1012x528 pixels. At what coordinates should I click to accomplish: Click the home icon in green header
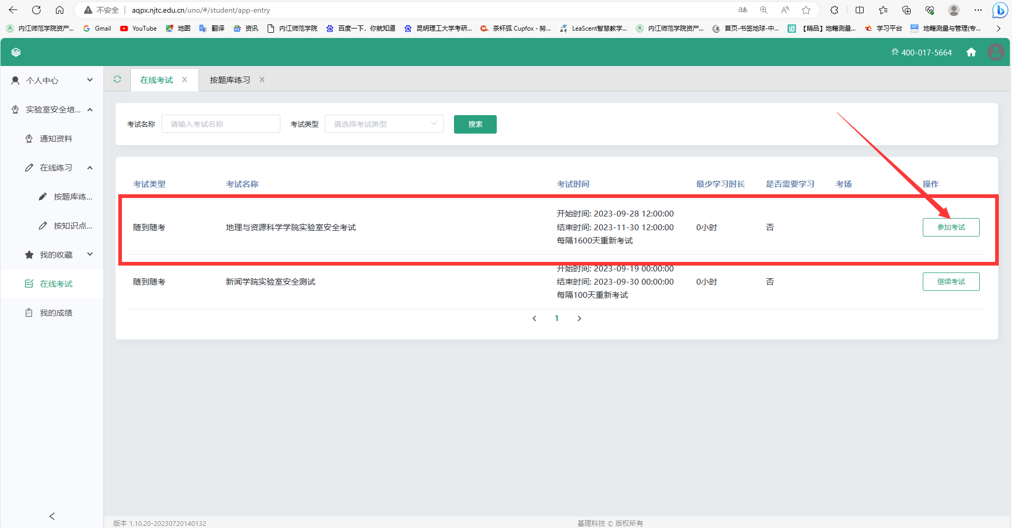[x=971, y=52]
